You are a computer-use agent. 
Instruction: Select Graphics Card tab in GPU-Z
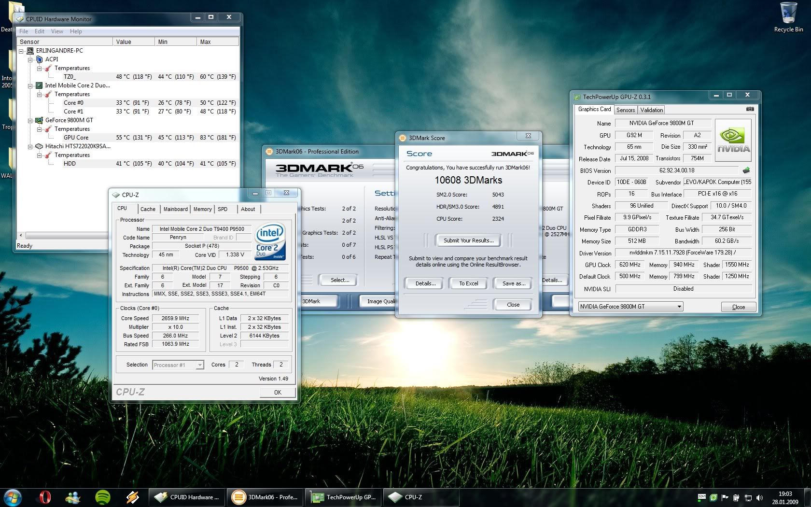[x=594, y=109]
